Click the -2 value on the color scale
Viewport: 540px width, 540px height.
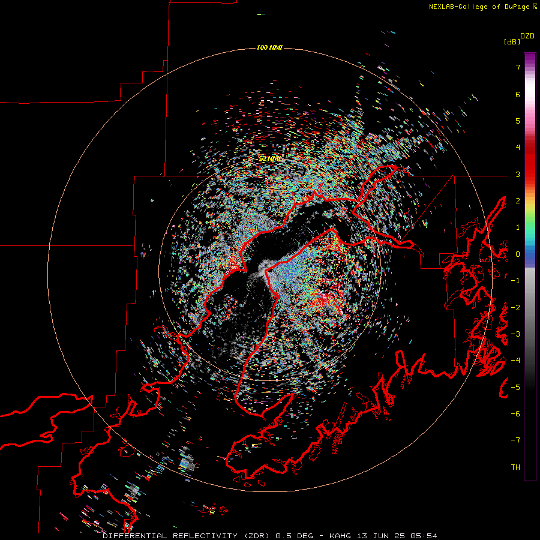tap(515, 307)
